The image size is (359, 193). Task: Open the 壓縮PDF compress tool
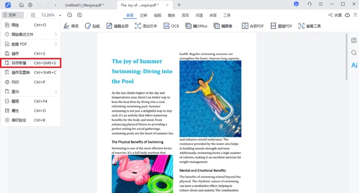click(279, 26)
